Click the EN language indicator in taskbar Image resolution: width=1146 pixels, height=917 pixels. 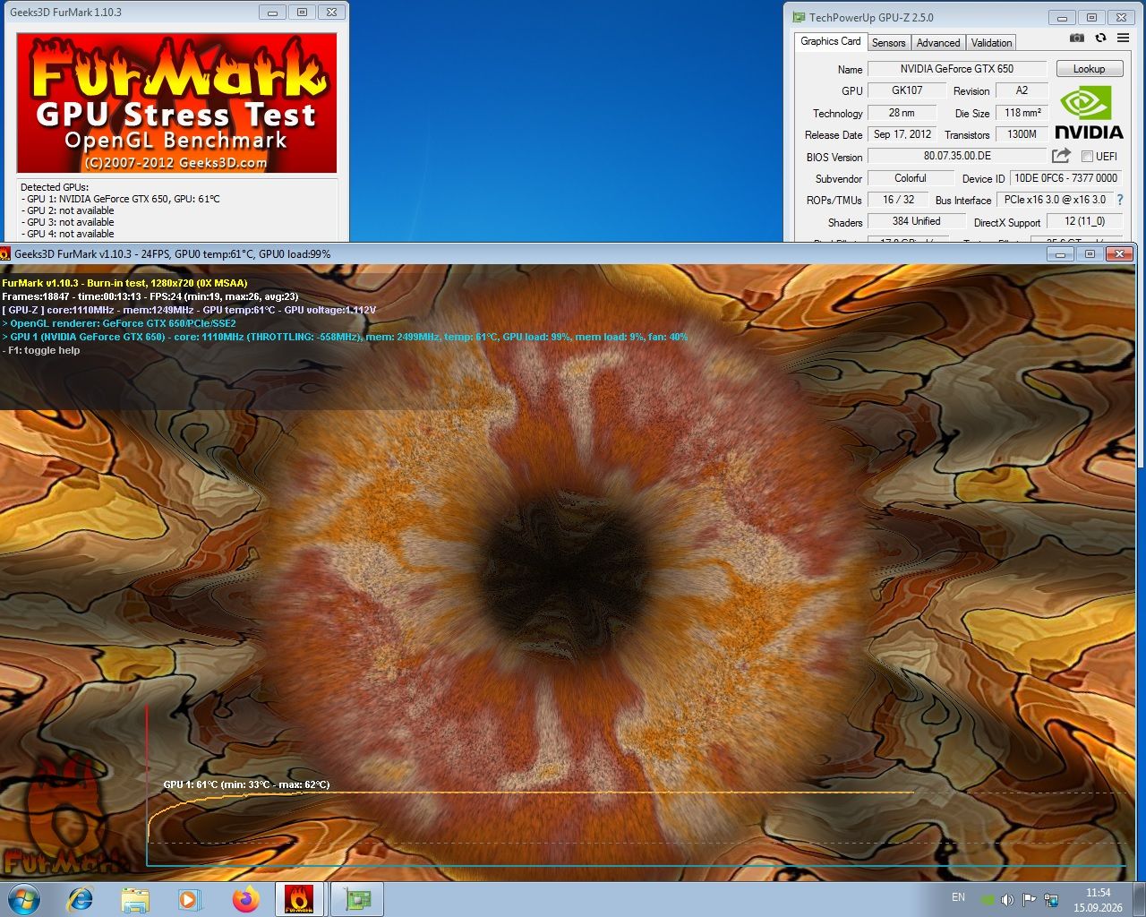pyautogui.click(x=958, y=897)
